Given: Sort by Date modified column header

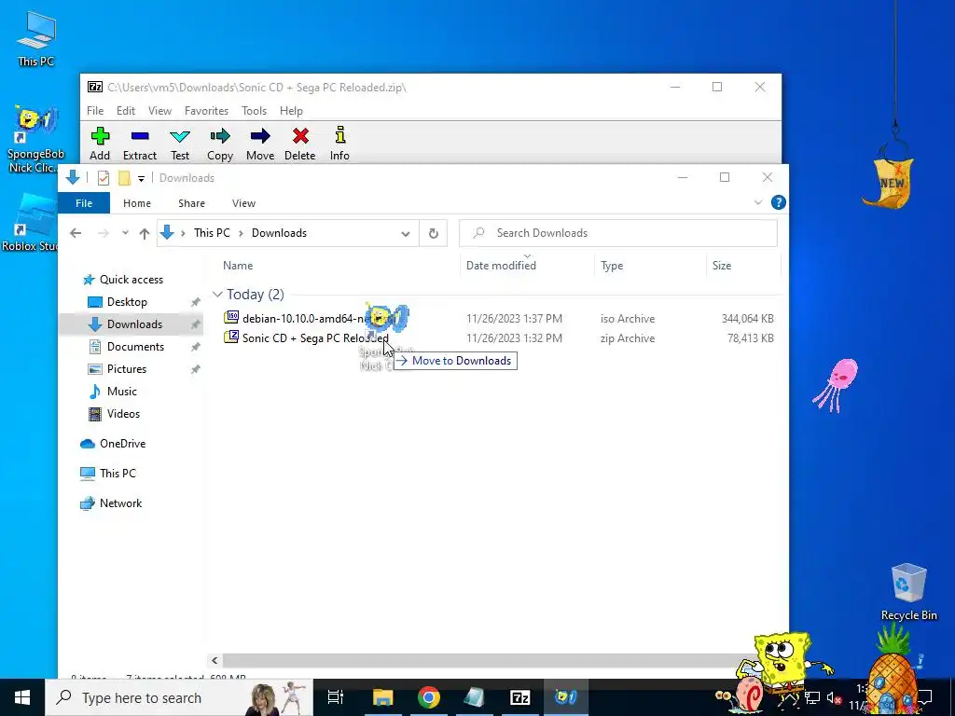Looking at the screenshot, I should click(x=501, y=266).
